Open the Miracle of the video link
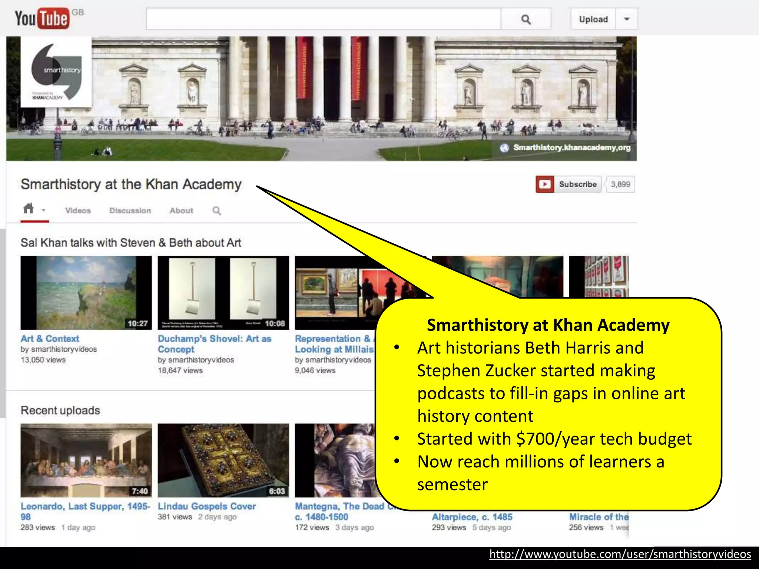The width and height of the screenshot is (759, 569). tap(599, 517)
